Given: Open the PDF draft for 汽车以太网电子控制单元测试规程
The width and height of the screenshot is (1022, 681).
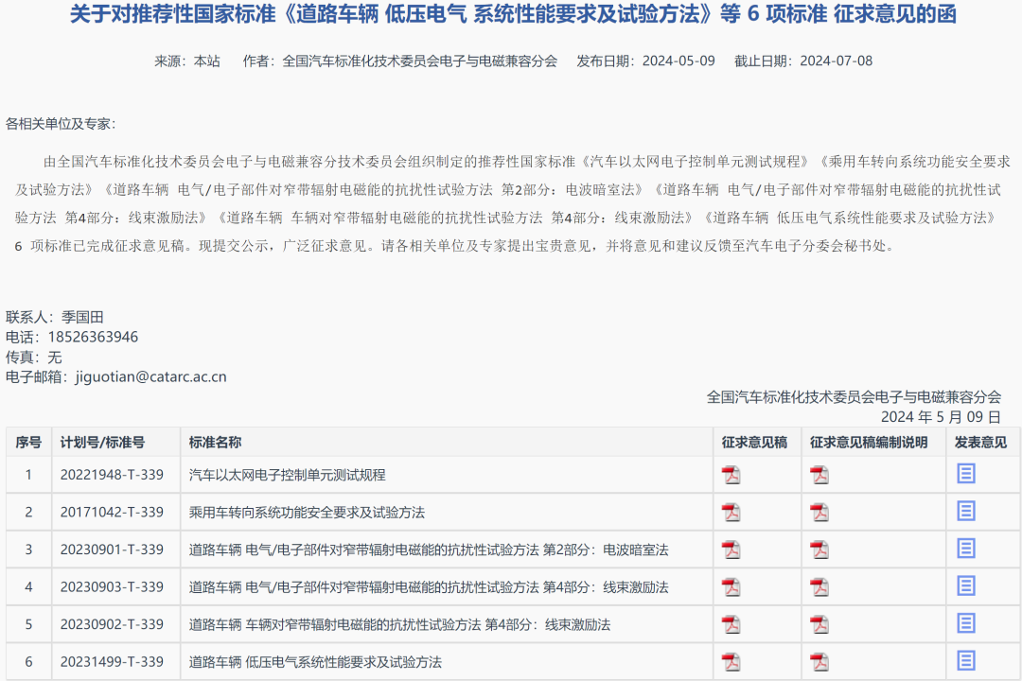Looking at the screenshot, I should click(731, 473).
